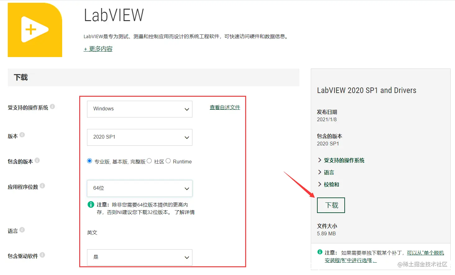This screenshot has height=275, width=455.
Task: Open the 2020 SP1 version dropdown
Action: (x=140, y=137)
